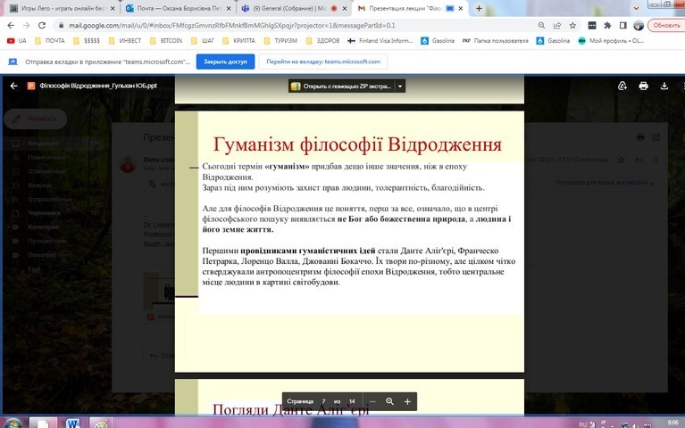This screenshot has width=685, height=428.
Task: Click the add to Drive icon
Action: 622,86
